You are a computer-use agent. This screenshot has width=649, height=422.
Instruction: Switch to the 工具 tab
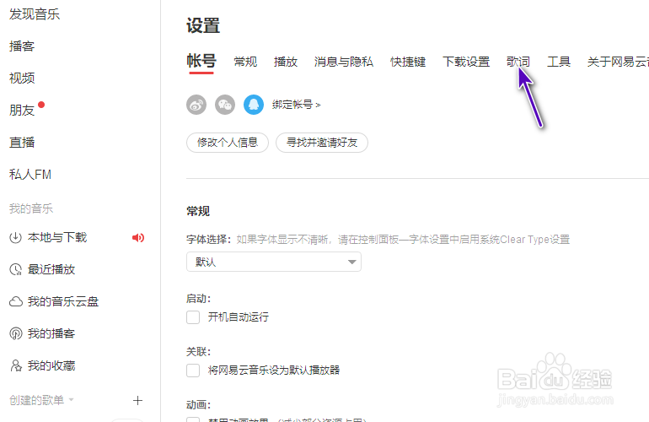click(559, 62)
